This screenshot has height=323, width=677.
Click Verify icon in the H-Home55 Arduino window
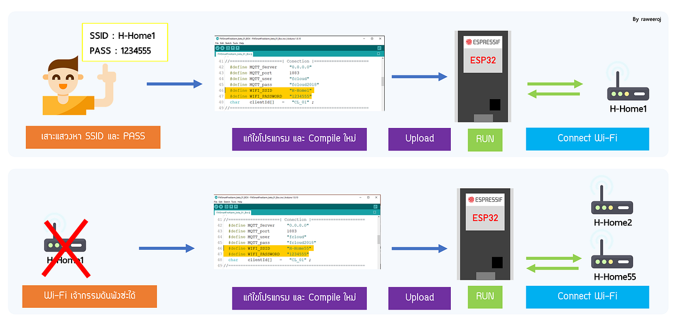pyautogui.click(x=217, y=207)
